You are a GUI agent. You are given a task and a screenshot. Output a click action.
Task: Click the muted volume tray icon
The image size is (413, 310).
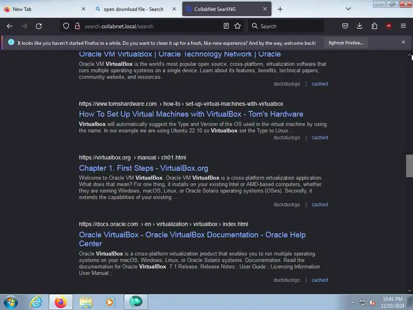[x=372, y=303]
